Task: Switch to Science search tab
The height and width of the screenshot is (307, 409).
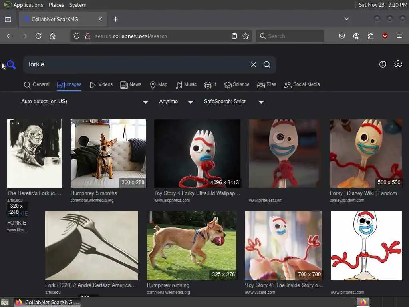Action: point(236,85)
